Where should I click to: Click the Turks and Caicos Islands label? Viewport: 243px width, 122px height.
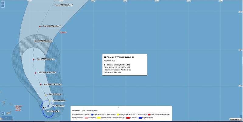point(18,108)
